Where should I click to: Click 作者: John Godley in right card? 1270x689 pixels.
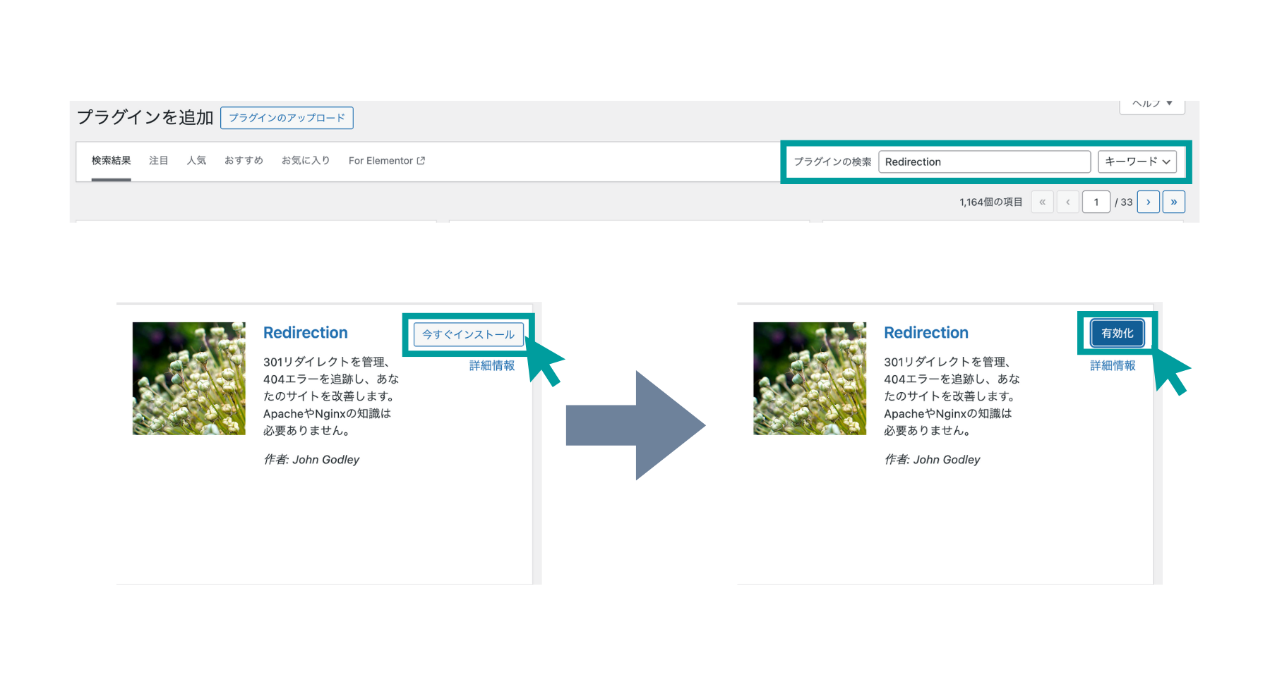pyautogui.click(x=932, y=460)
